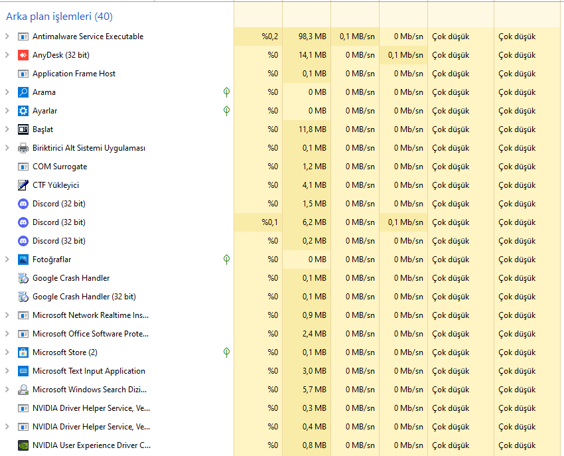564x456 pixels.
Task: Click the Microsoft Store shopping bag icon
Action: pos(23,352)
